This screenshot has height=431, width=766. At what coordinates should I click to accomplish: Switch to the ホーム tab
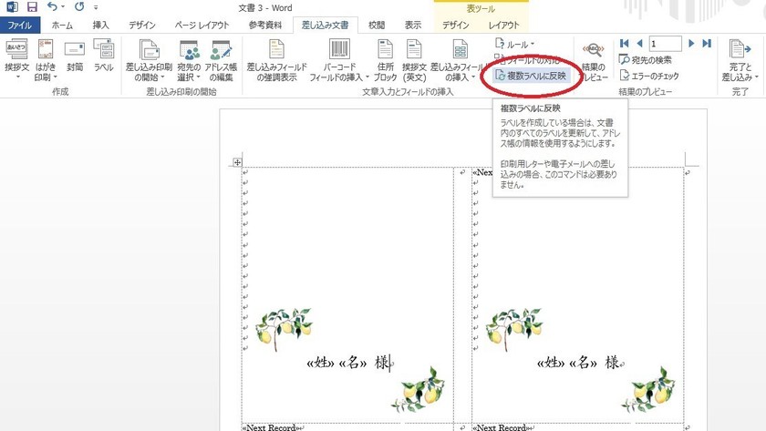pos(62,25)
